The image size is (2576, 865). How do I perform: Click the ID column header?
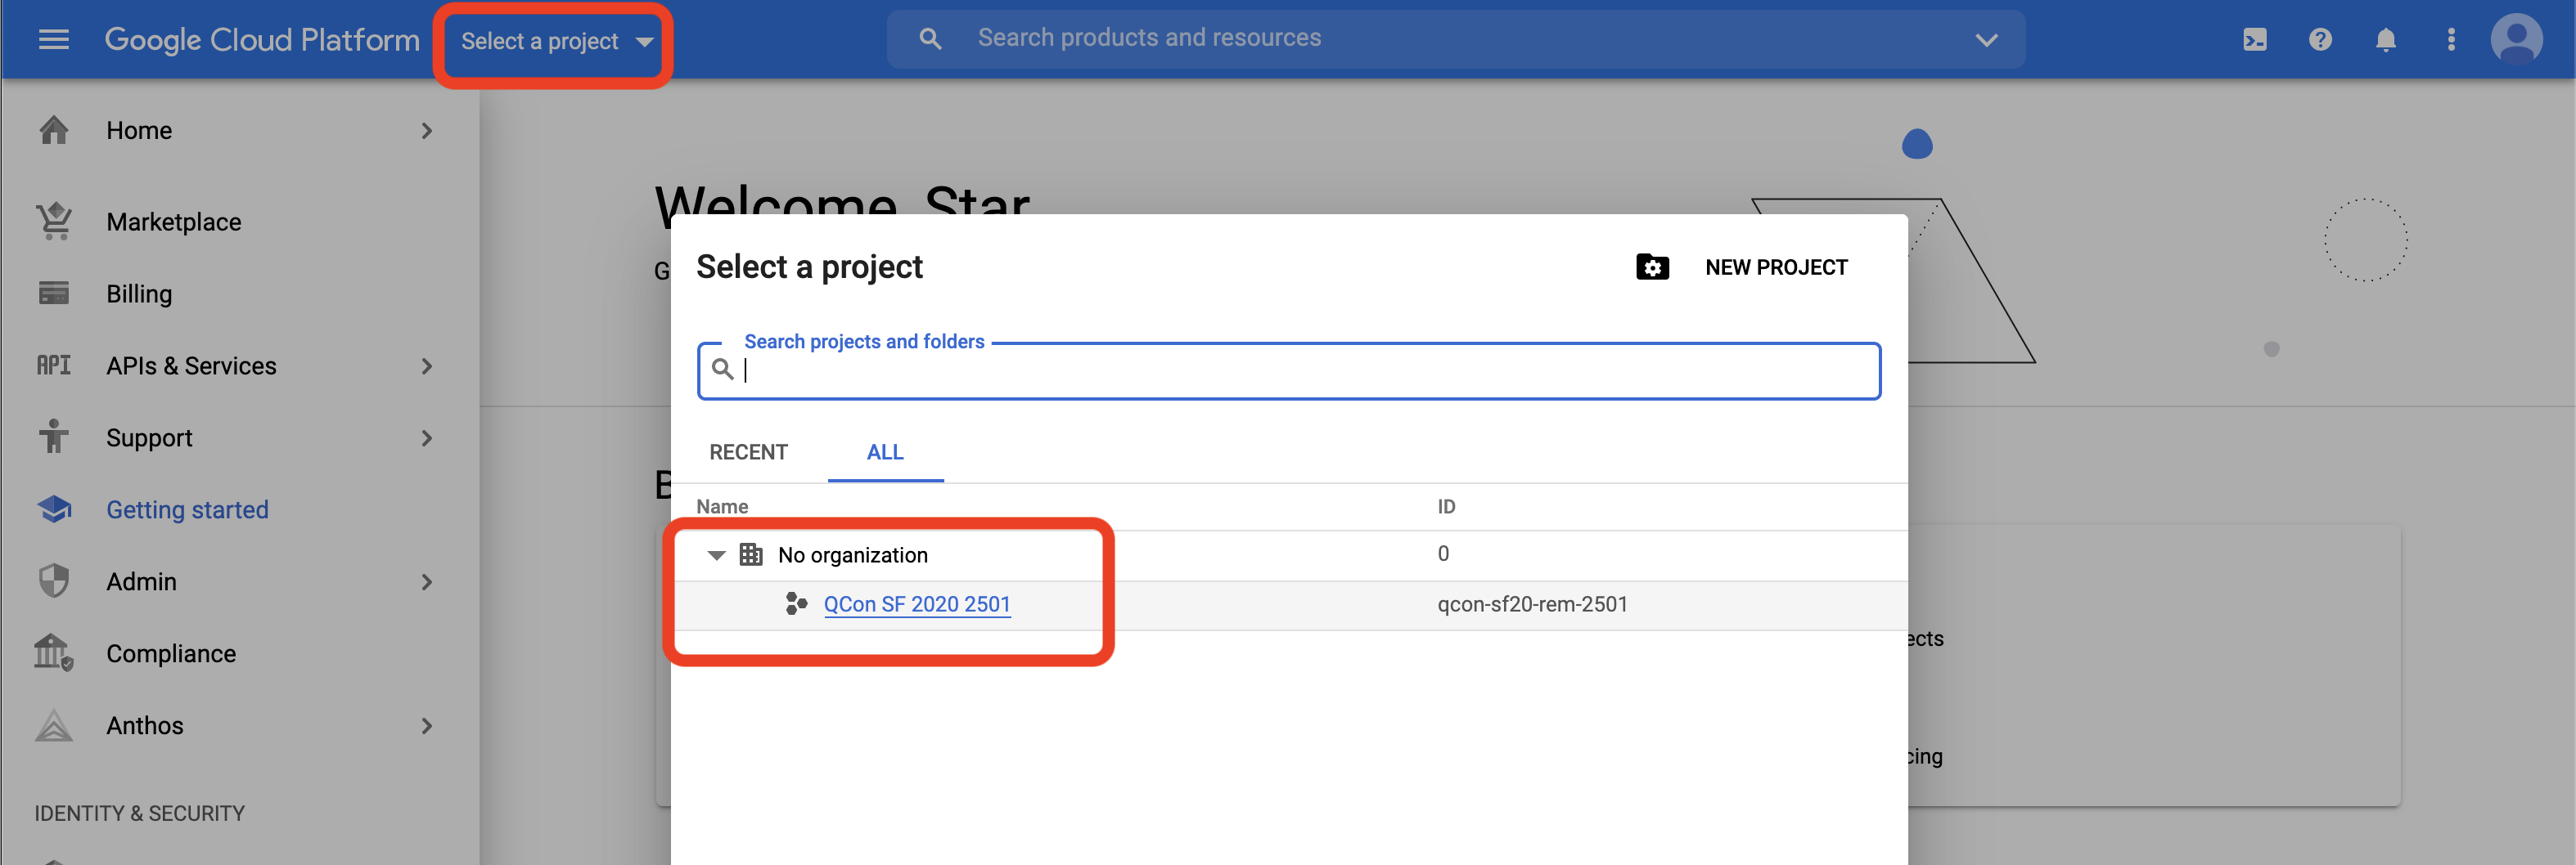pos(1446,506)
